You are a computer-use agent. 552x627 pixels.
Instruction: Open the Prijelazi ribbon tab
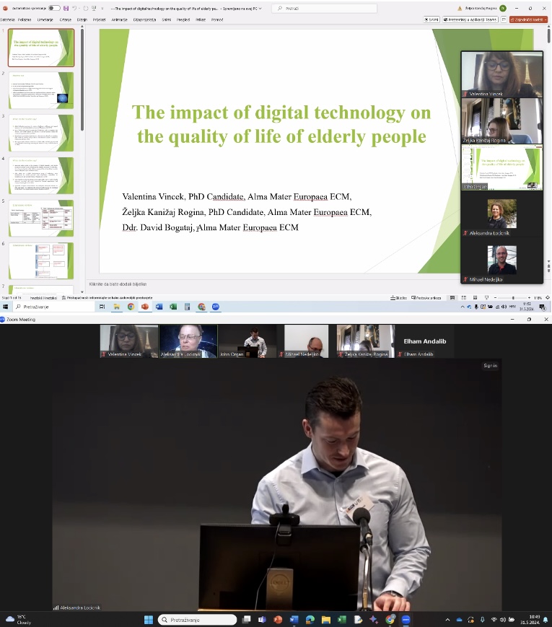[x=99, y=19]
